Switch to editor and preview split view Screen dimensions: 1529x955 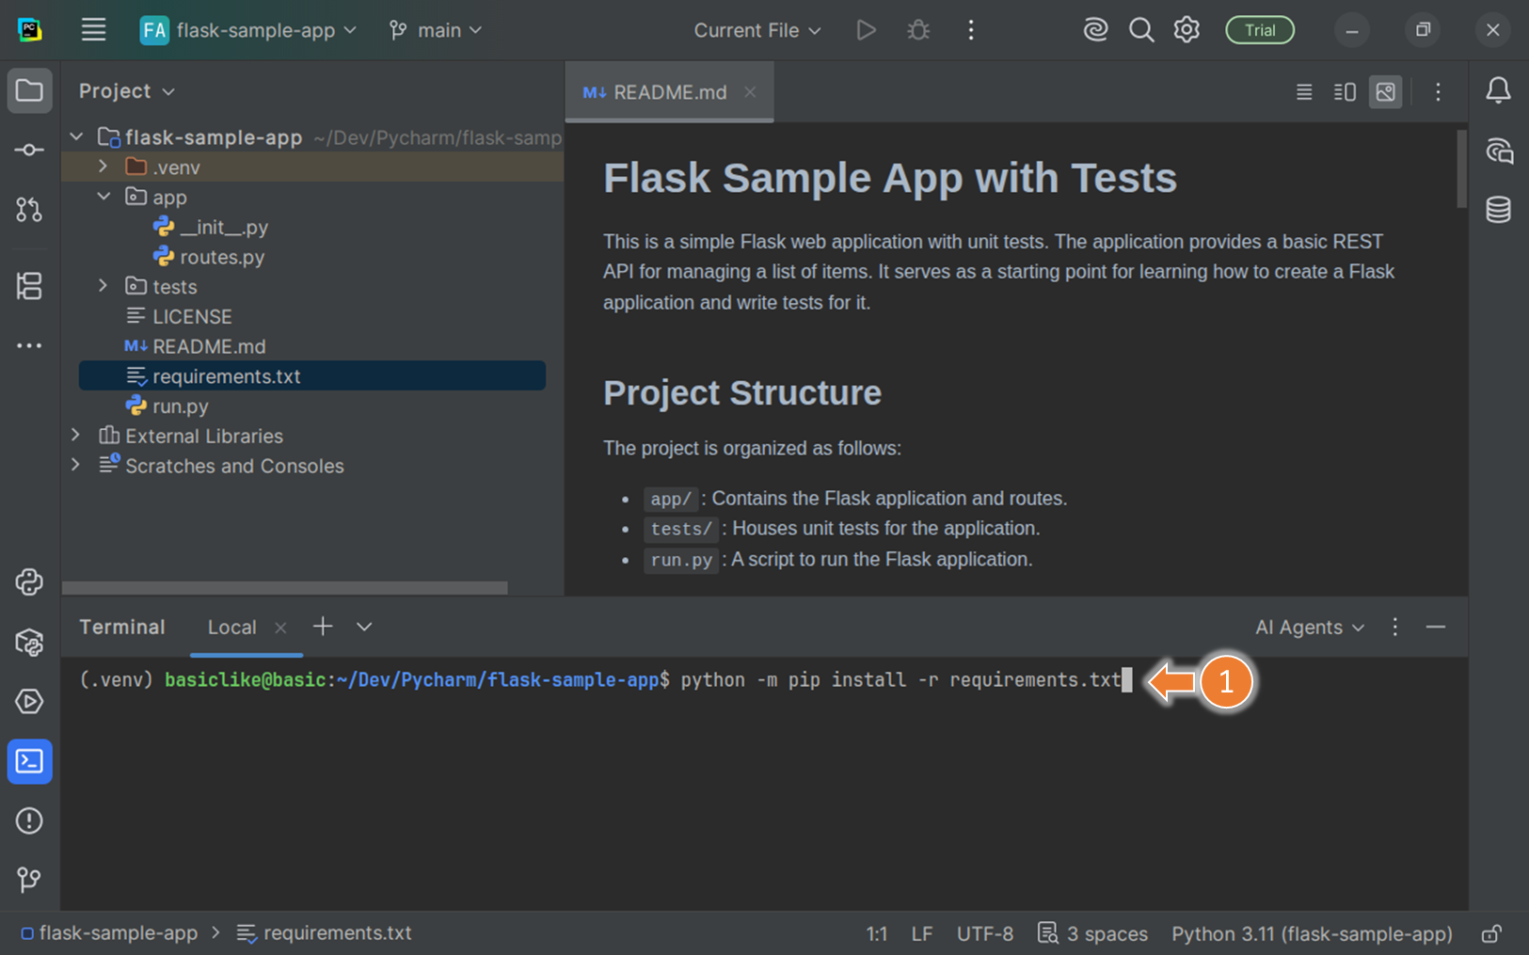1345,92
